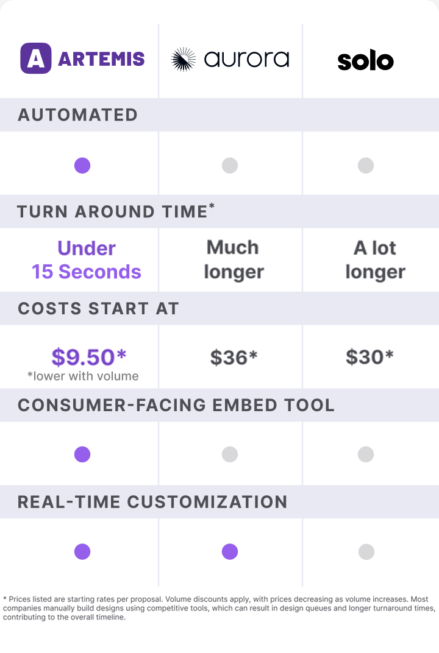
Task: Select the gray Automated dot for Aurora
Action: pos(230,165)
